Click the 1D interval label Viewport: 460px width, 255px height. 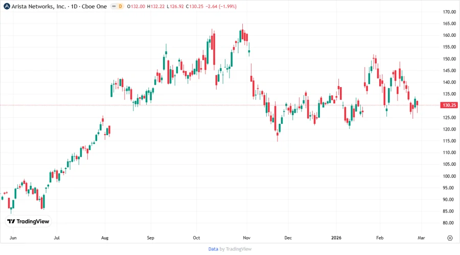[74, 6]
